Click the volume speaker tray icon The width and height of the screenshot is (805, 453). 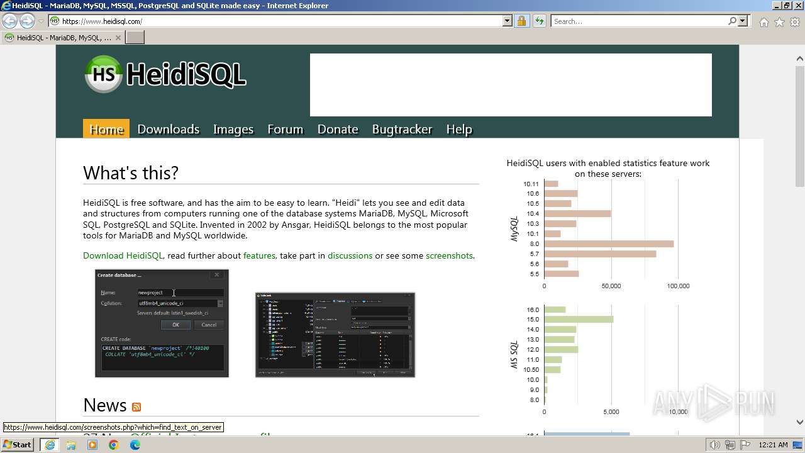pos(715,445)
